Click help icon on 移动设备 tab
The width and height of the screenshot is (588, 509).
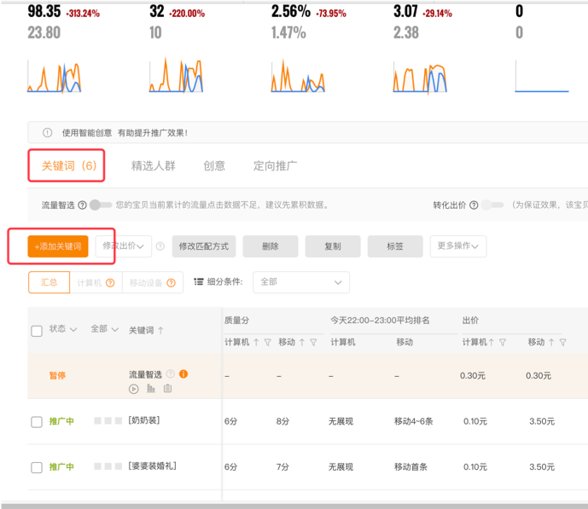pyautogui.click(x=171, y=283)
